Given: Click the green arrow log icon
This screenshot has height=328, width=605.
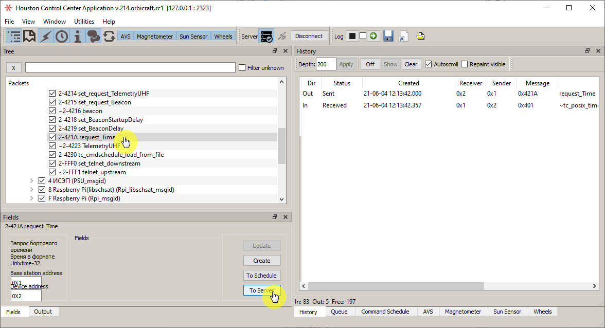Looking at the screenshot, I should tap(373, 36).
